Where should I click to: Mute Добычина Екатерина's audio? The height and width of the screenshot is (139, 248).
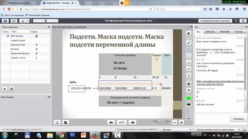click(x=36, y=53)
